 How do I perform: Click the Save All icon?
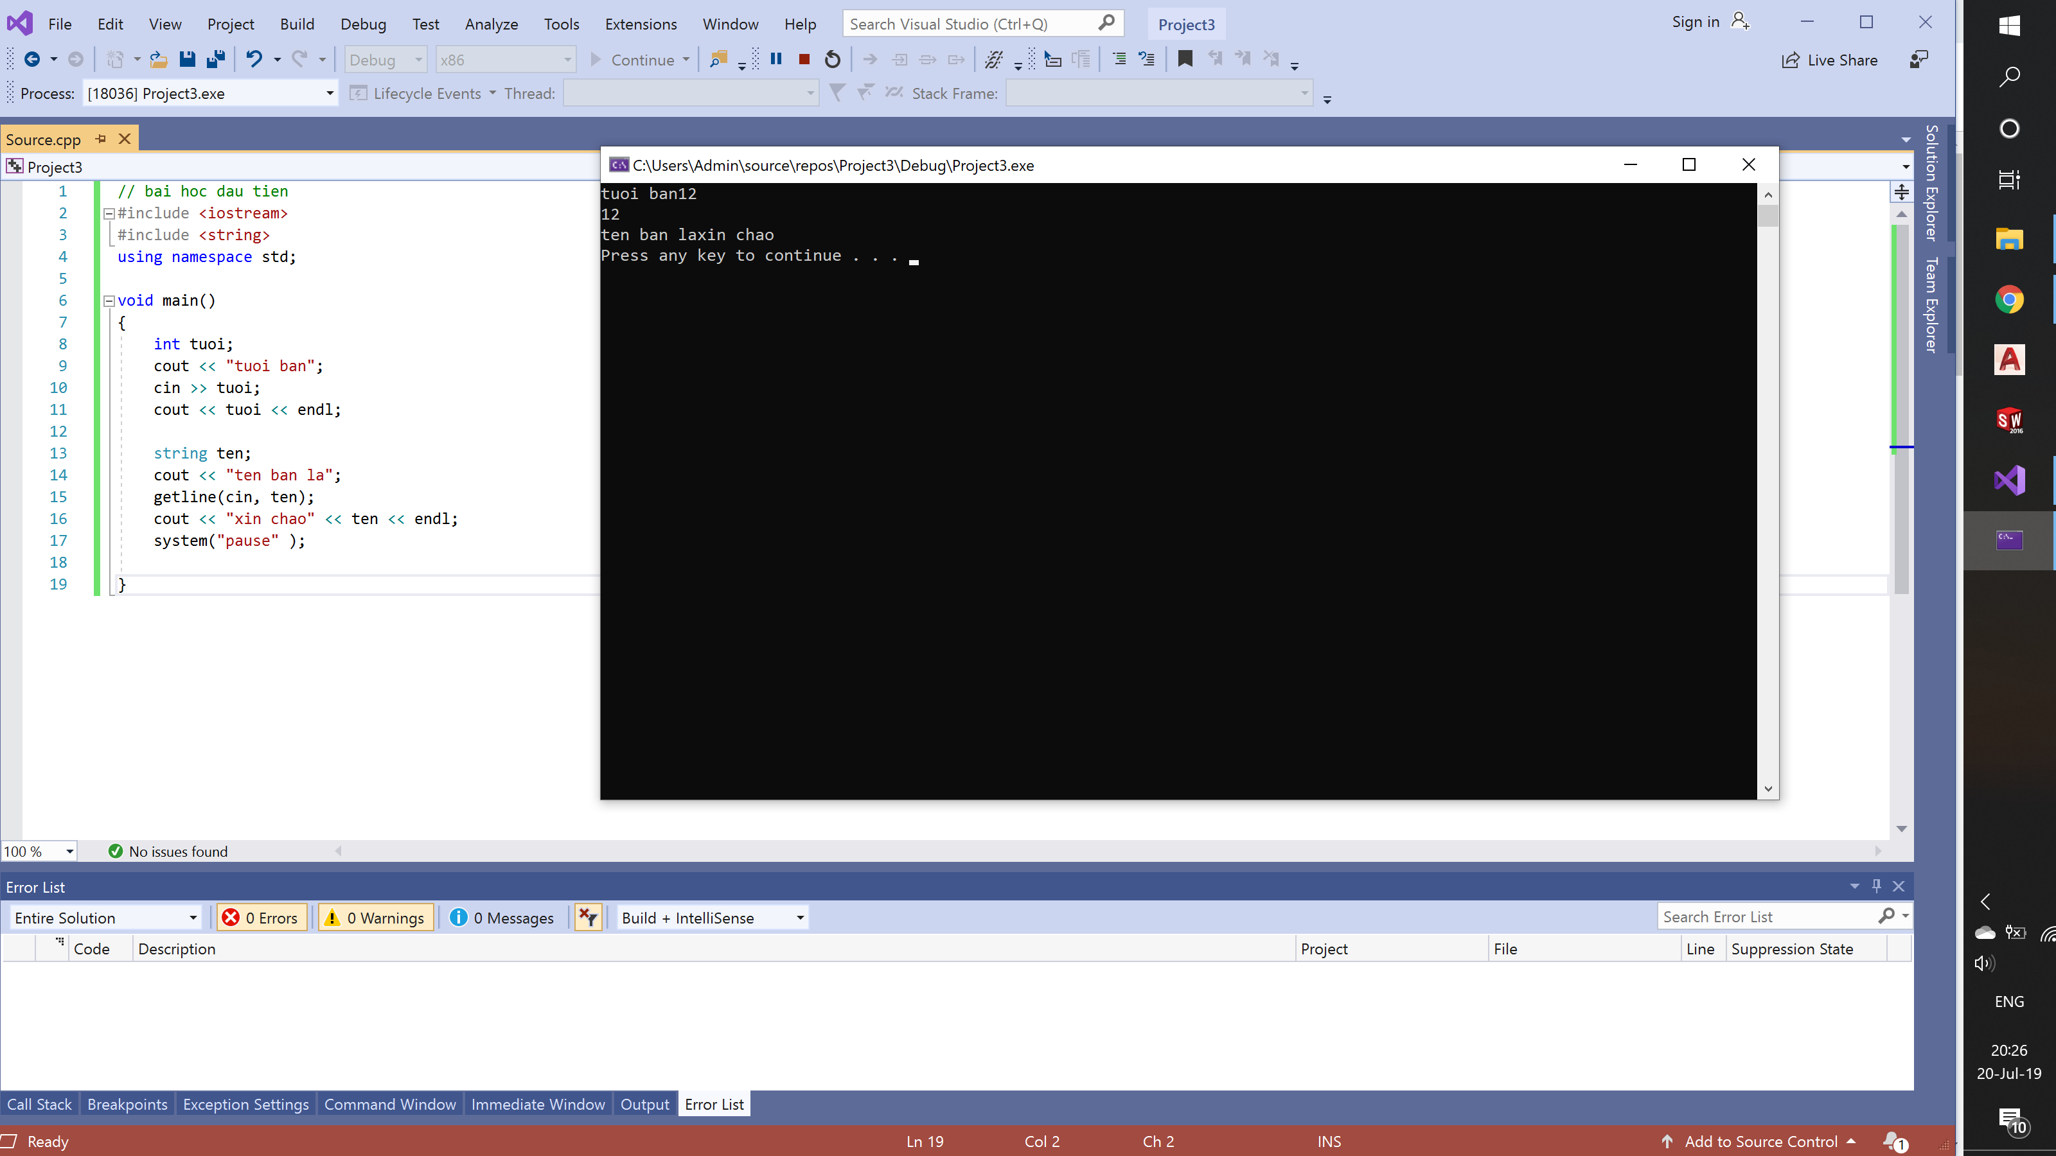click(215, 59)
